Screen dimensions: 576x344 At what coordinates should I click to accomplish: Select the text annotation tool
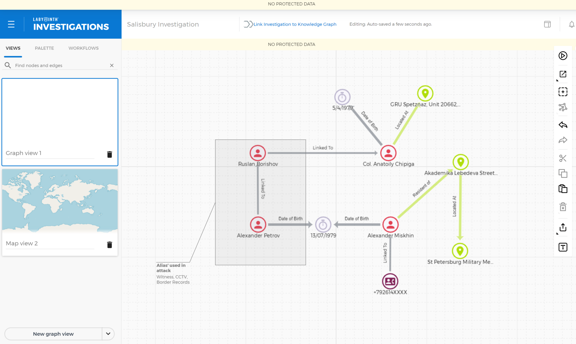point(563,247)
